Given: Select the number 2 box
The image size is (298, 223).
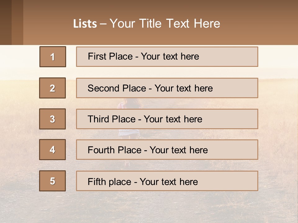Looking at the screenshot, I should pyautogui.click(x=52, y=88).
